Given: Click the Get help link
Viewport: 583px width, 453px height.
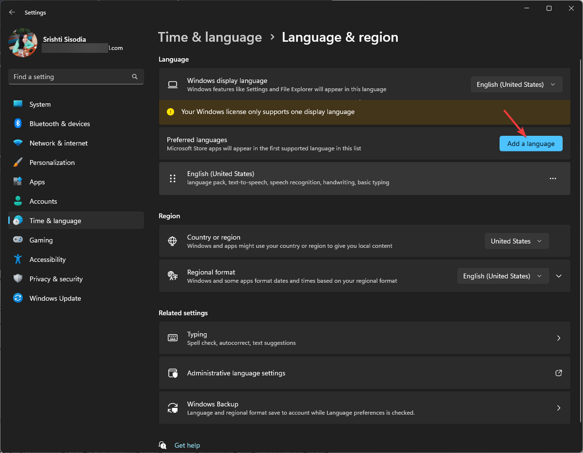Looking at the screenshot, I should [187, 445].
